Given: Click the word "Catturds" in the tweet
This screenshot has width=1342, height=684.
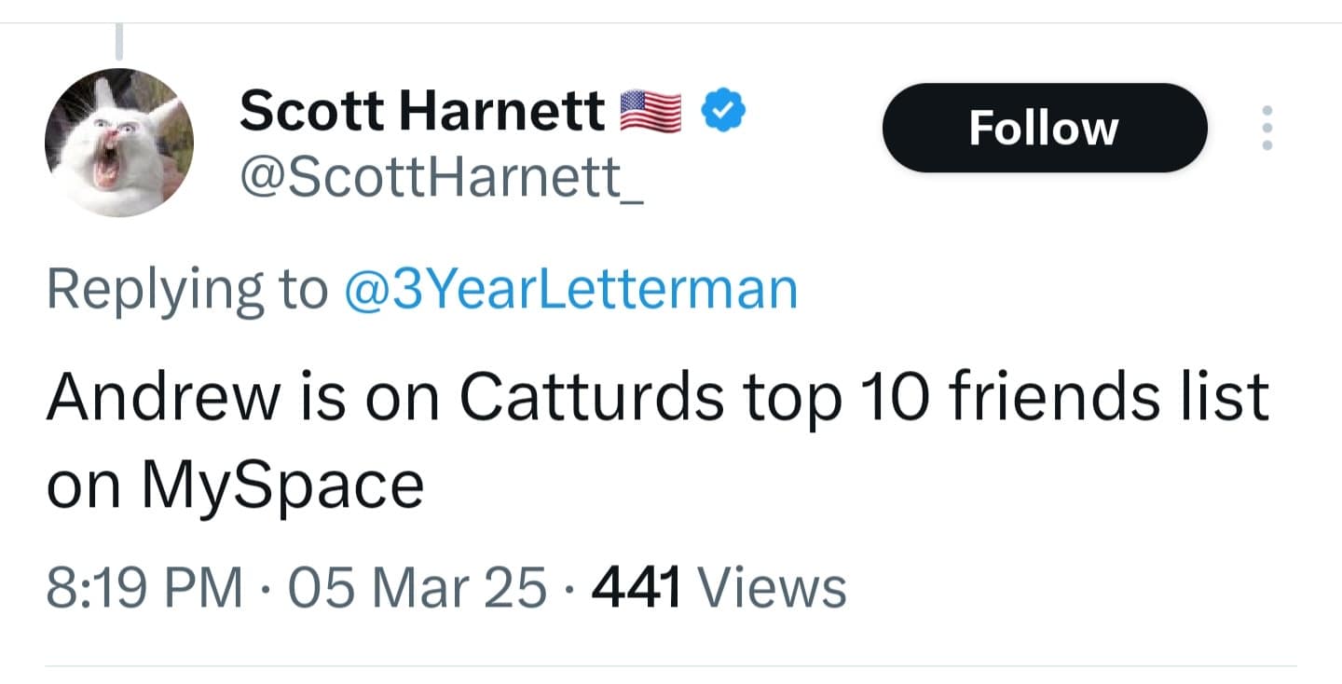Looking at the screenshot, I should [x=592, y=395].
